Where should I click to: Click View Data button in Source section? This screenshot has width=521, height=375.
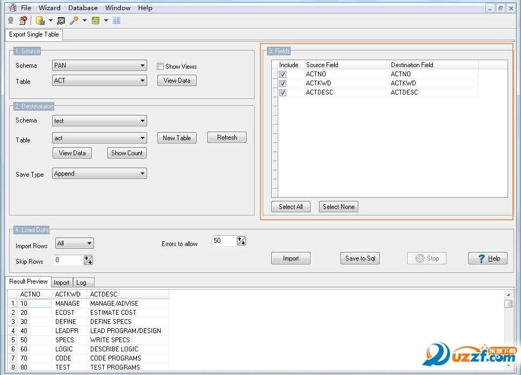[177, 81]
